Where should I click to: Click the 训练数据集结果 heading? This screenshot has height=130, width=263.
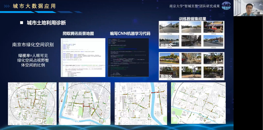(x=192, y=19)
